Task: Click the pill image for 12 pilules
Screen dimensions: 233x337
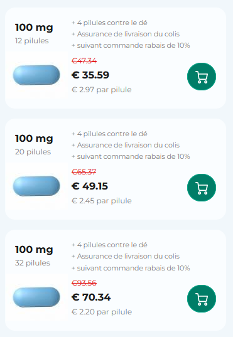Action: click(36, 75)
